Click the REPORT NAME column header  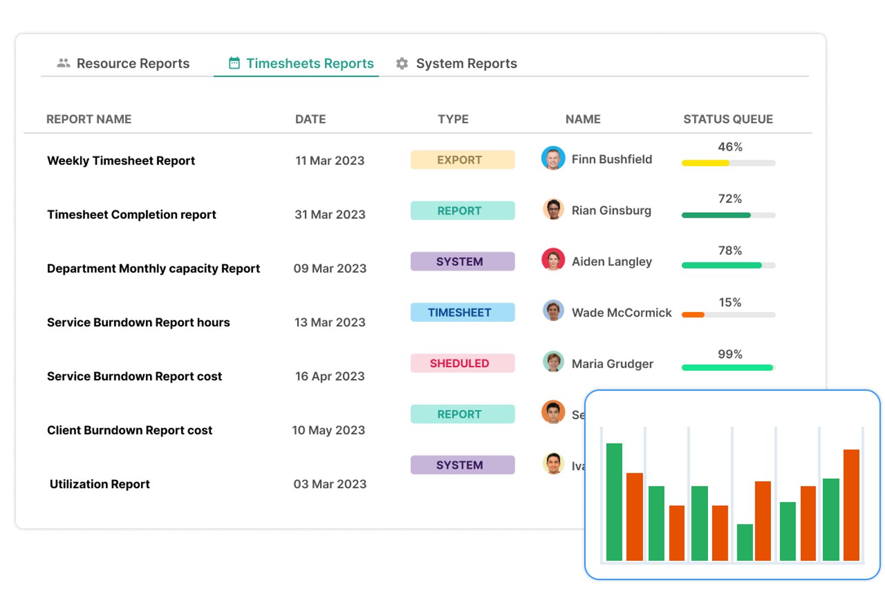(x=89, y=119)
